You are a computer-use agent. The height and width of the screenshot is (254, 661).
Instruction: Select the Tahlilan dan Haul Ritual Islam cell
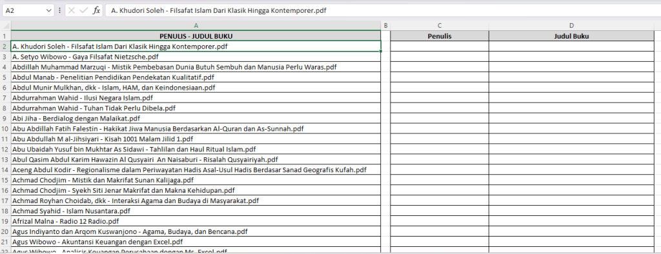tap(196, 149)
